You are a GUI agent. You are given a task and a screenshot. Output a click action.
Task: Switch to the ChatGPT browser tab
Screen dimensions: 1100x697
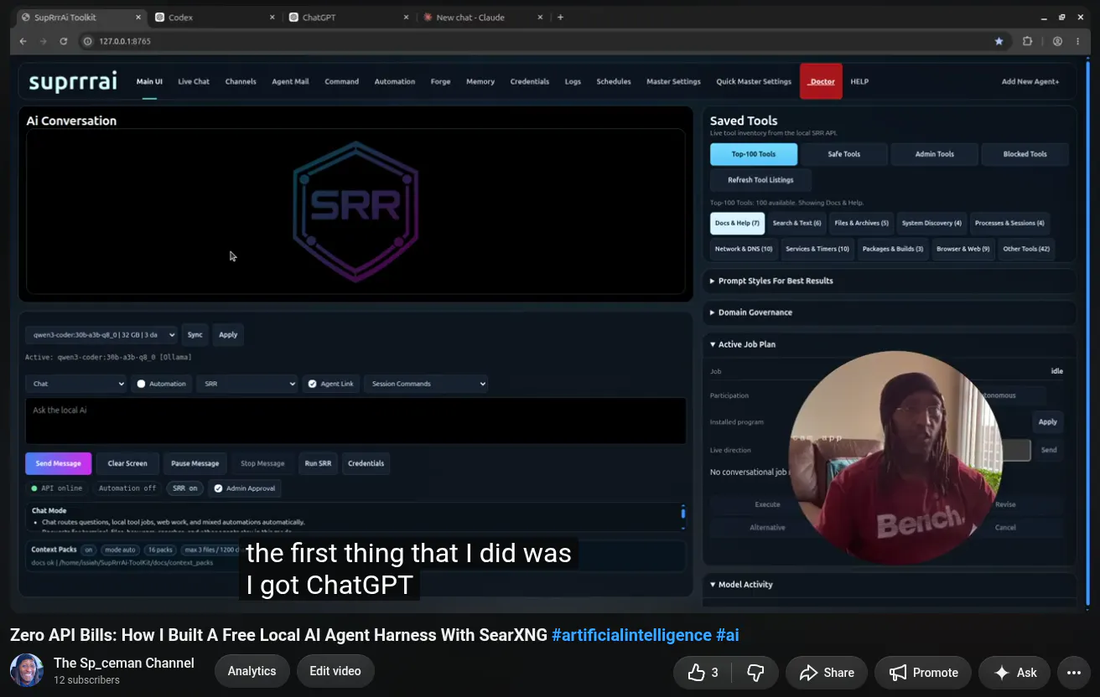pyautogui.click(x=348, y=17)
